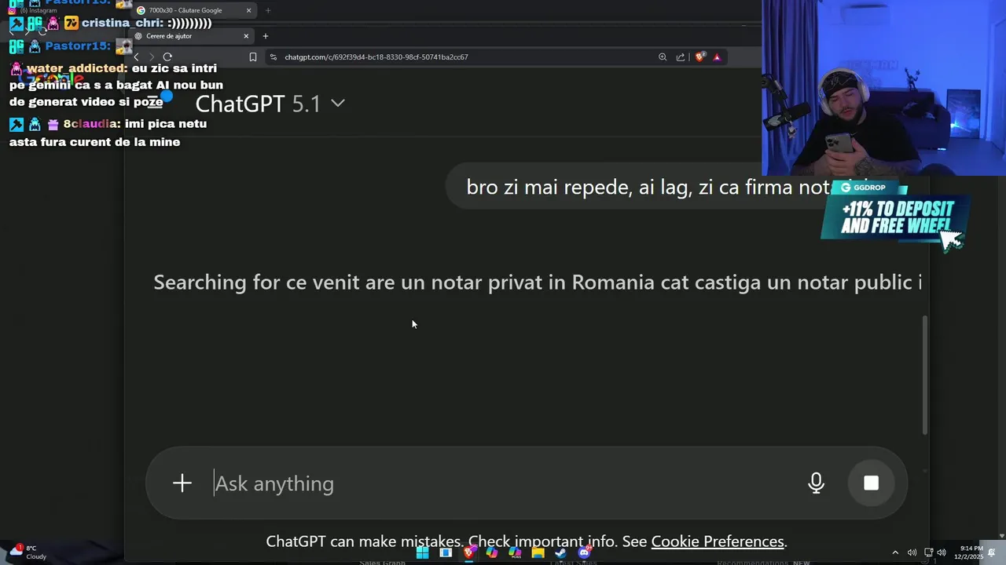Viewport: 1006px width, 565px height.
Task: Click the plus attach button in composer
Action: (x=182, y=483)
